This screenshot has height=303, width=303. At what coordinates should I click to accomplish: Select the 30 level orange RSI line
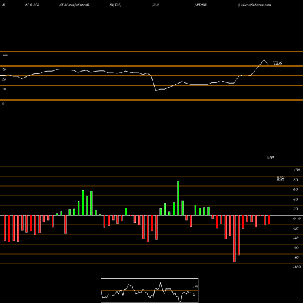coord(151,85)
